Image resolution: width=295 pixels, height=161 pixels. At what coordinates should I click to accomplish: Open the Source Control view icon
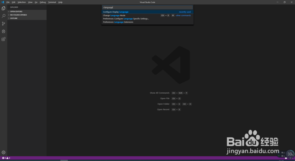coord(3,24)
